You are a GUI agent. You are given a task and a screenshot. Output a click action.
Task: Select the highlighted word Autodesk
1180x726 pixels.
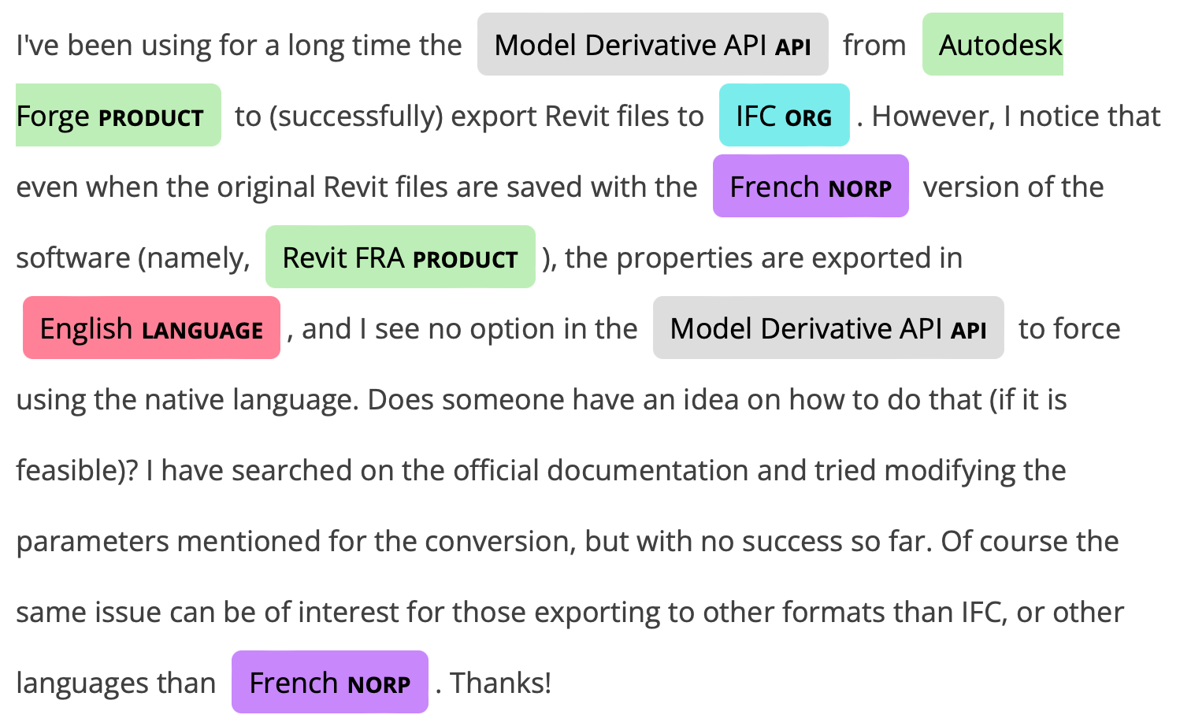1000,46
